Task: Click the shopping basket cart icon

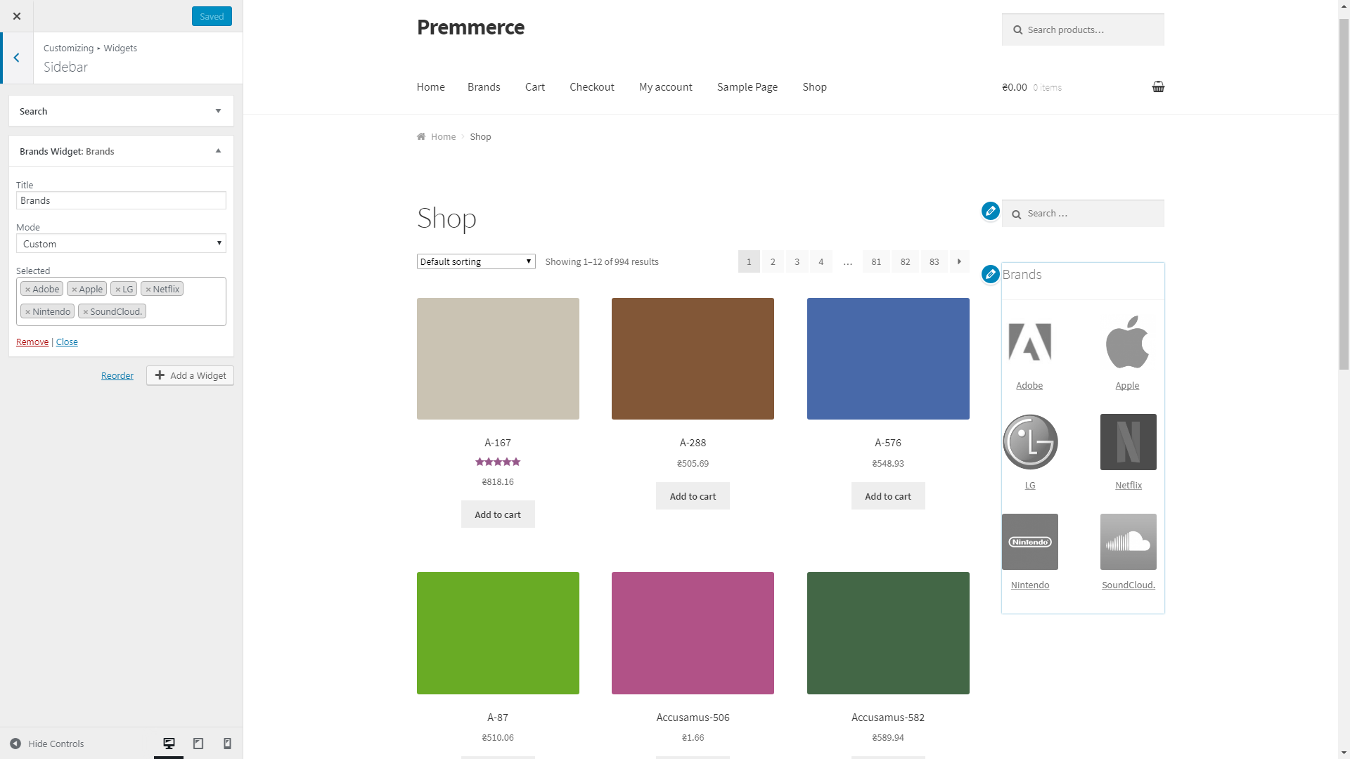Action: (x=1158, y=87)
